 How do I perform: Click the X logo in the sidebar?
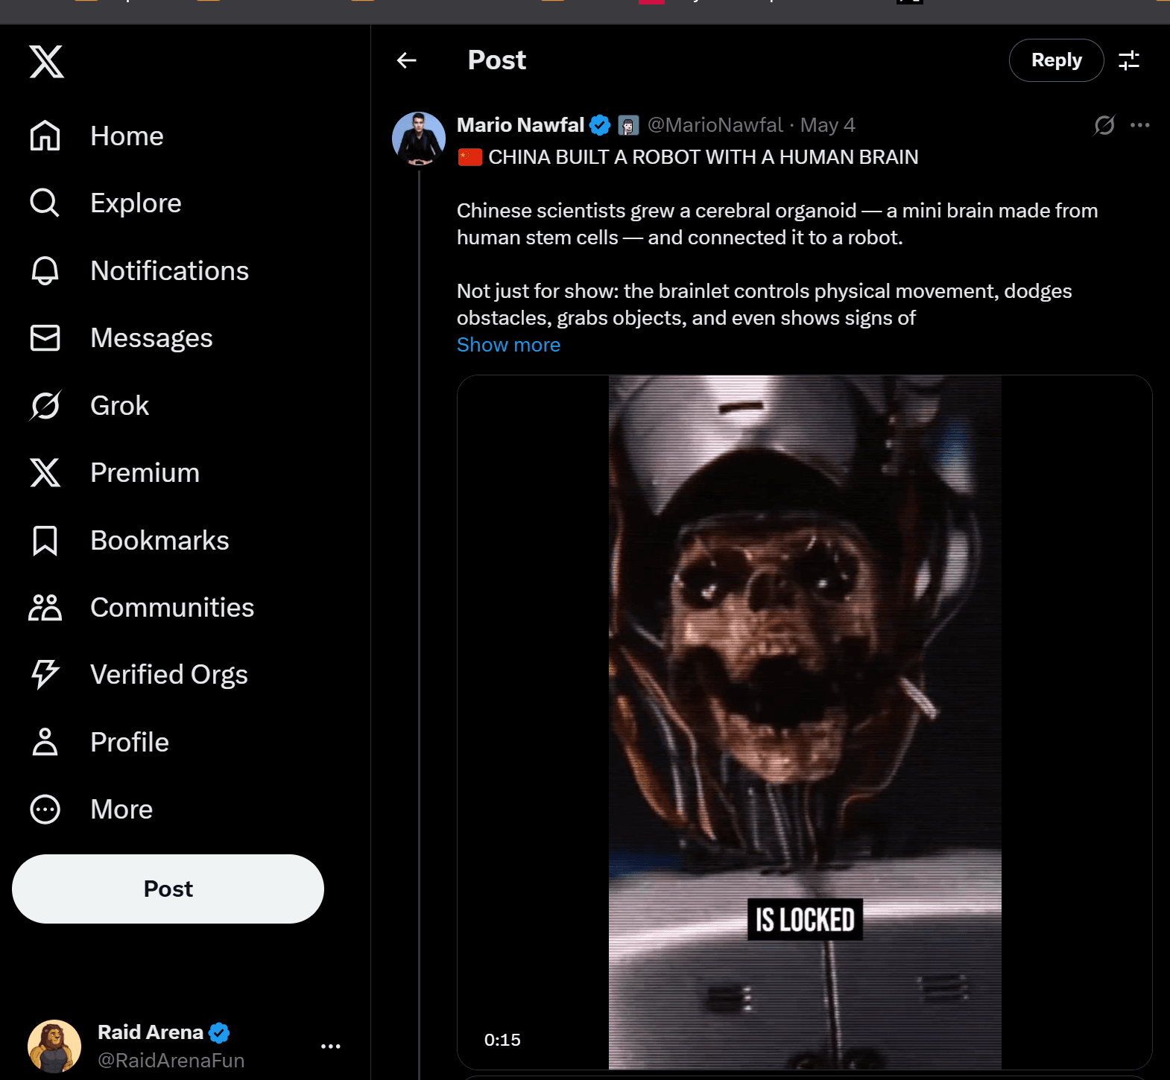coord(46,61)
